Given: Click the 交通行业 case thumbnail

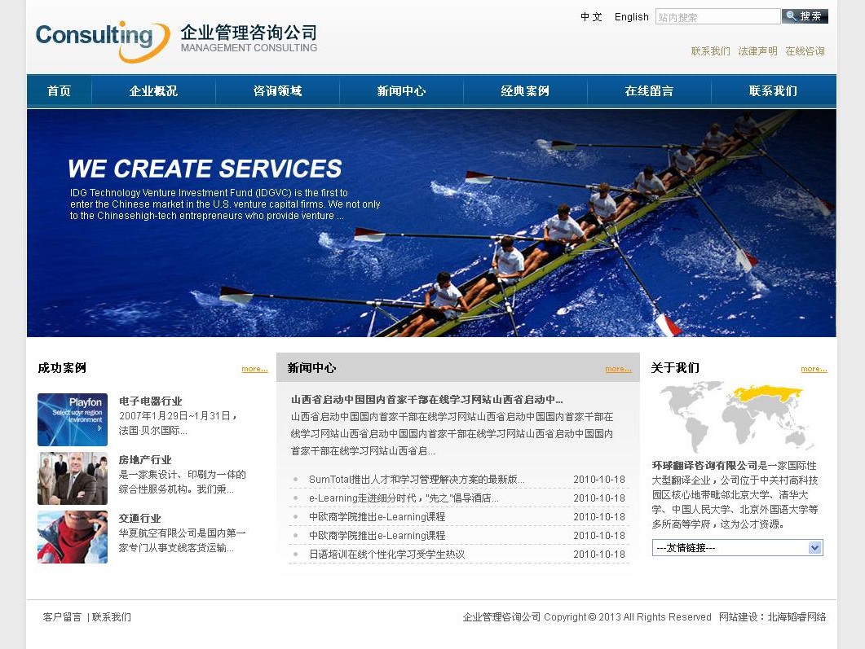Looking at the screenshot, I should coord(73,537).
